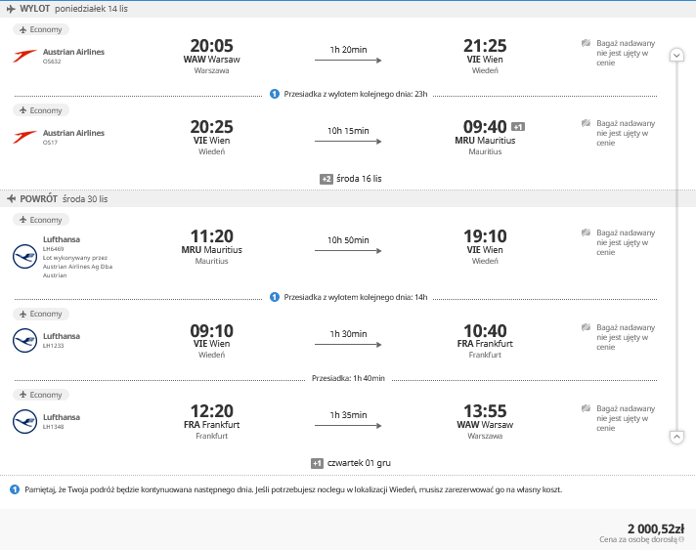The image size is (696, 550).
Task: Select the Economy badge on the MRU–VIE flight
Action: point(41,220)
